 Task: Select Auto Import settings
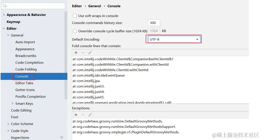pyautogui.click(x=25, y=42)
